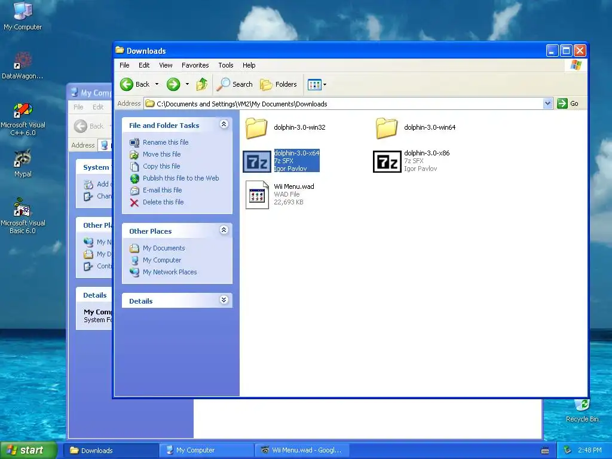
Task: Click the 2:48 PM clock
Action: (x=590, y=451)
